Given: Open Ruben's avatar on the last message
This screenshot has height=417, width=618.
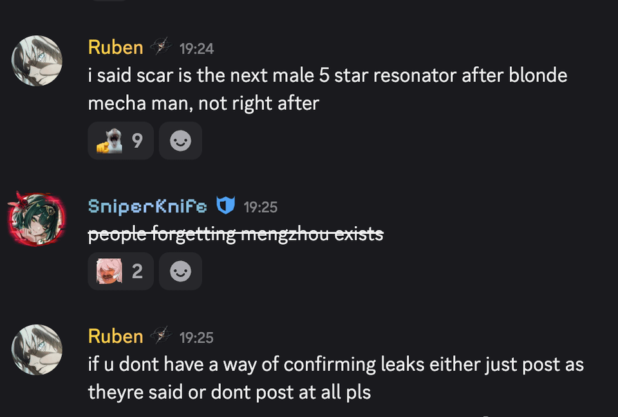Looking at the screenshot, I should [x=37, y=350].
